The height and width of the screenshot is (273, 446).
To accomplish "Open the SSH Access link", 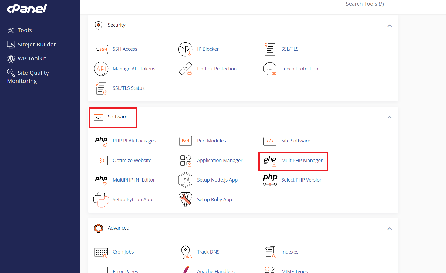I will click(x=125, y=49).
